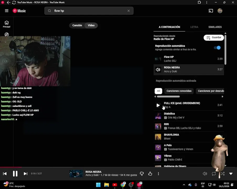Click BHAVILONIA album thumbnail
Screen dimensions: 237x189
tap(158, 137)
